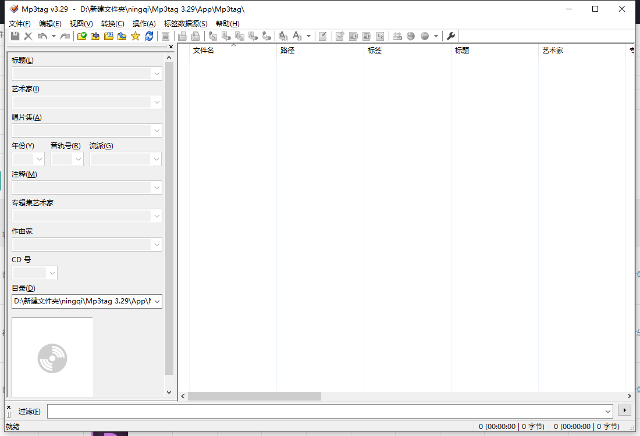Screen dimensions: 640x436
Task: Close the tag panel with its X
Action: click(171, 47)
